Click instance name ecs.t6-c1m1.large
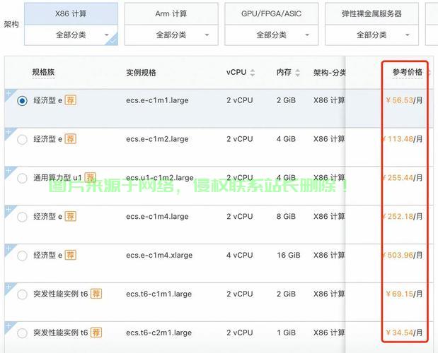Screen dimensions: 438x353 (x=159, y=294)
